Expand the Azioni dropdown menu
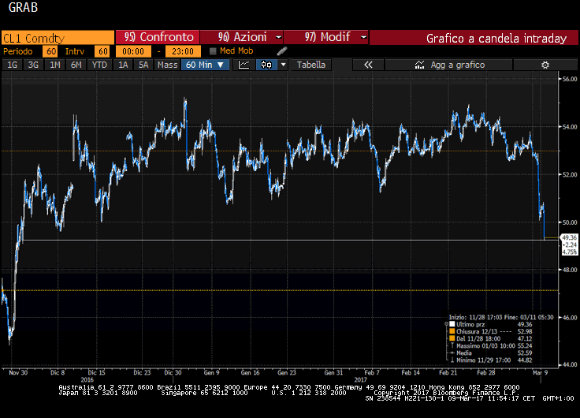Viewport: 580px width, 418px height. point(279,37)
